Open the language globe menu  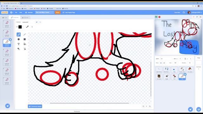click(x=12, y=12)
